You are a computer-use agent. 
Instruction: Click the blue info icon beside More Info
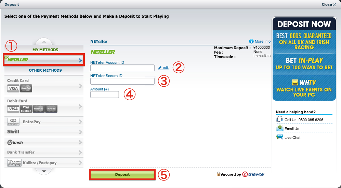[x=251, y=41]
